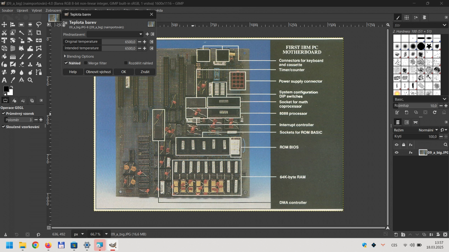The height and width of the screenshot is (252, 449).
Task: Select the Warp Transform tool
Action: [x=30, y=48]
